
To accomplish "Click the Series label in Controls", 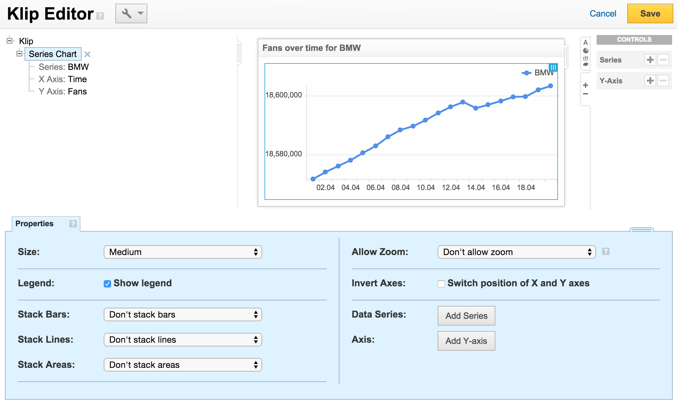I will click(x=610, y=60).
